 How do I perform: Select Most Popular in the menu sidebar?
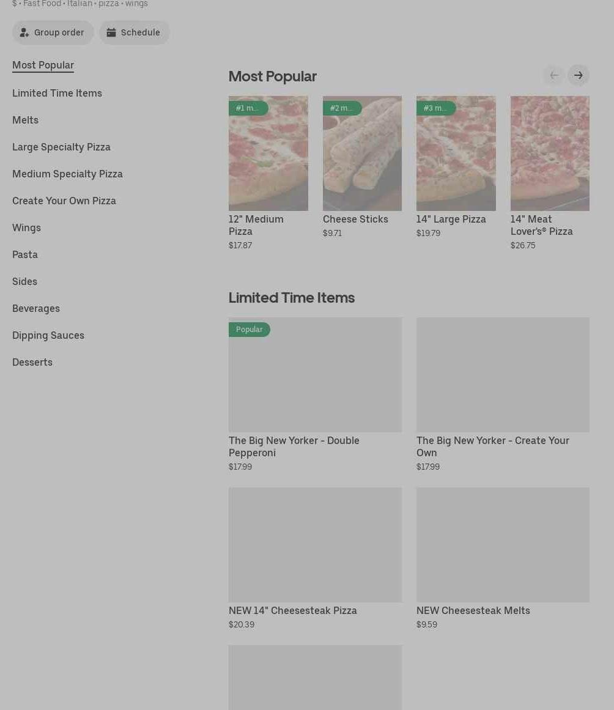pyautogui.click(x=43, y=65)
